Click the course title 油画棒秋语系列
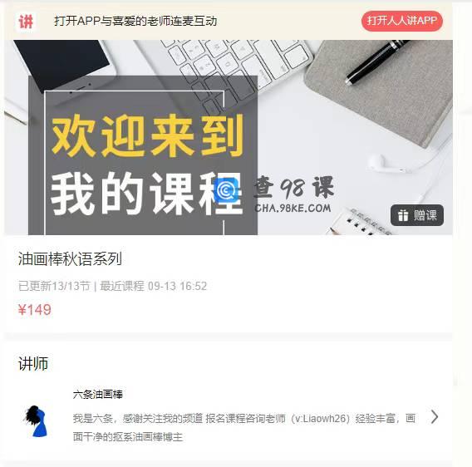 (x=70, y=258)
